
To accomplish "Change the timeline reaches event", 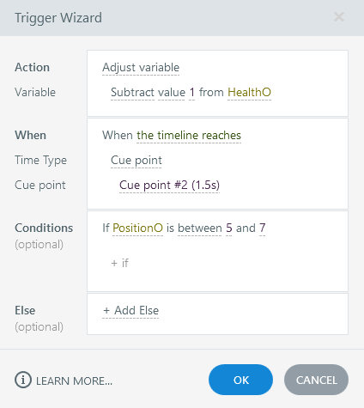I will pyautogui.click(x=189, y=136).
